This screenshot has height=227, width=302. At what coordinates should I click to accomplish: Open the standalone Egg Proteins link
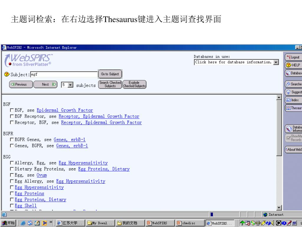[x=29, y=193]
